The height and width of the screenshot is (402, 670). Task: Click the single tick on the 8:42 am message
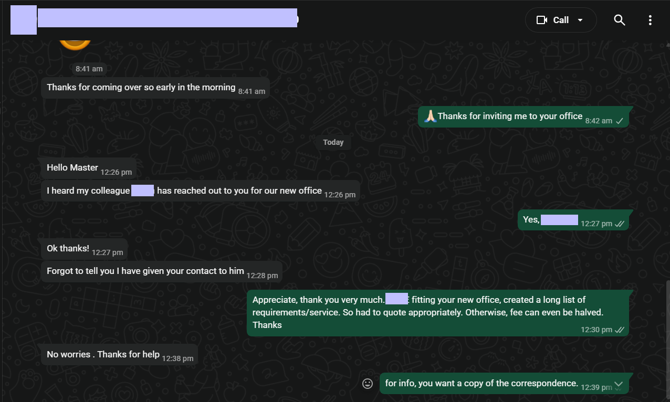coord(620,121)
